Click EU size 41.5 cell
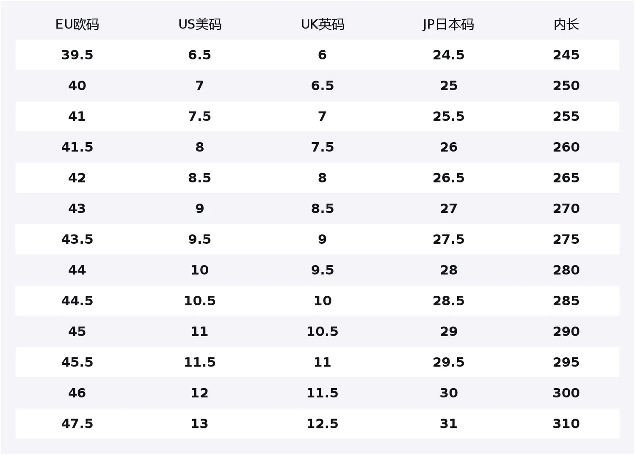This screenshot has width=635, height=455. point(77,147)
